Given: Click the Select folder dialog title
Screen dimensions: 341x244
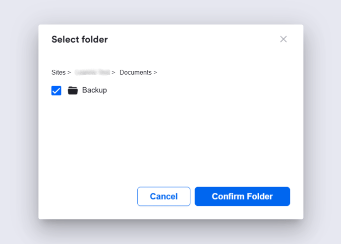Looking at the screenshot, I should [79, 39].
